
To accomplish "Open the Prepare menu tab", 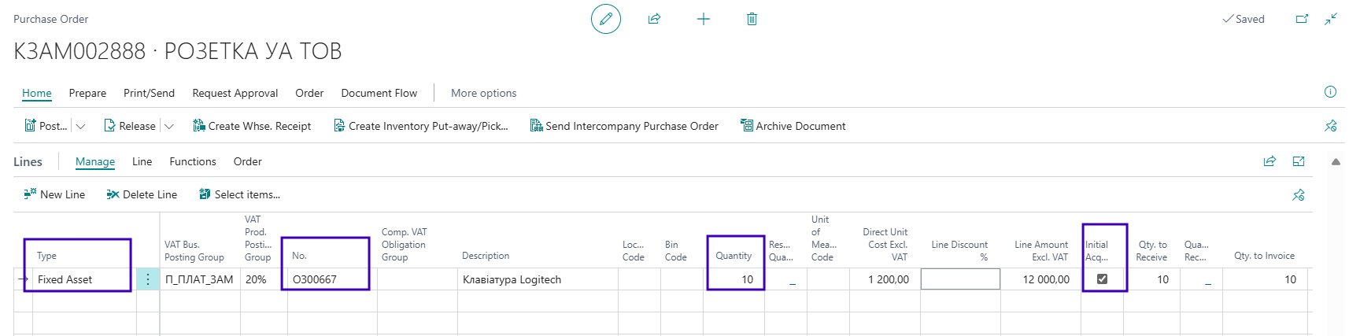I will [87, 93].
